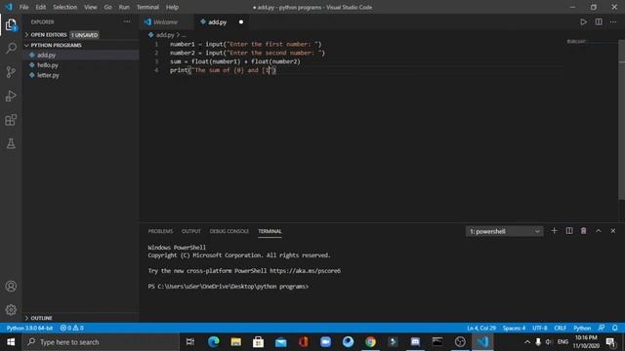Click Ln 4, Col 29 go-to-line indicator
The height and width of the screenshot is (351, 625).
[x=481, y=328]
